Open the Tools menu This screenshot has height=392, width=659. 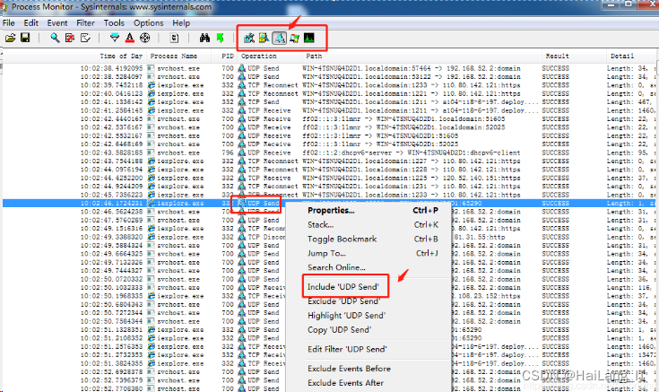(x=114, y=23)
